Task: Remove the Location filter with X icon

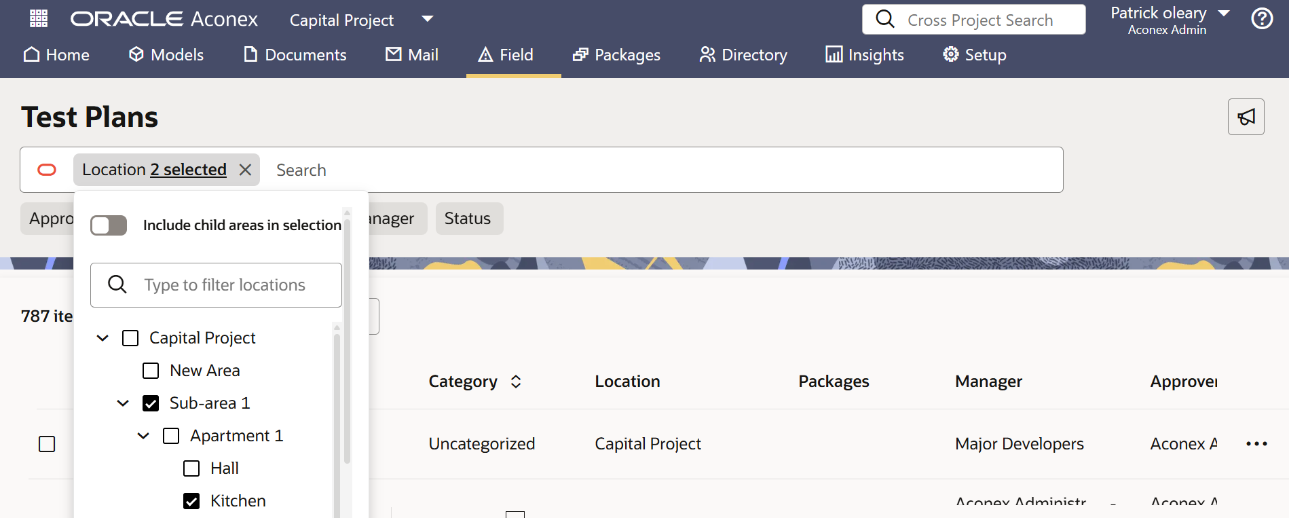Action: [246, 170]
